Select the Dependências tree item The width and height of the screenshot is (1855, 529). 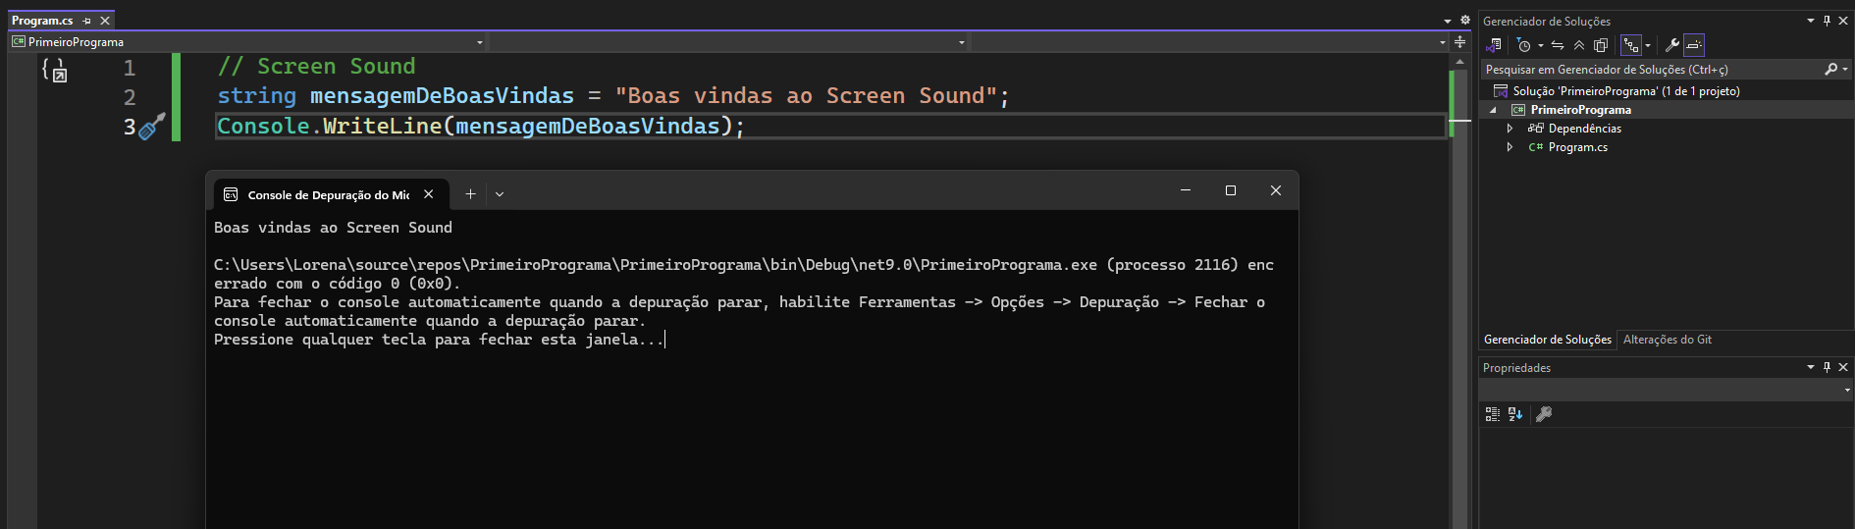tap(1584, 129)
